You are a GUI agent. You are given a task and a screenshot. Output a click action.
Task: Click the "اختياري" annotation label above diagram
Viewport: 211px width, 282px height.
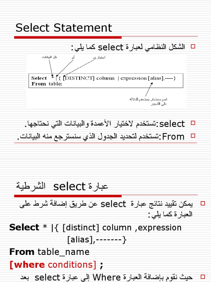point(99,57)
